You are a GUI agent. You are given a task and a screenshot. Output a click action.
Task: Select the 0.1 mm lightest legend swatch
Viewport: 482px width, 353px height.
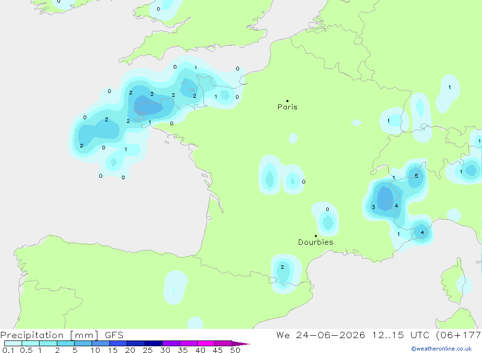click(13, 343)
